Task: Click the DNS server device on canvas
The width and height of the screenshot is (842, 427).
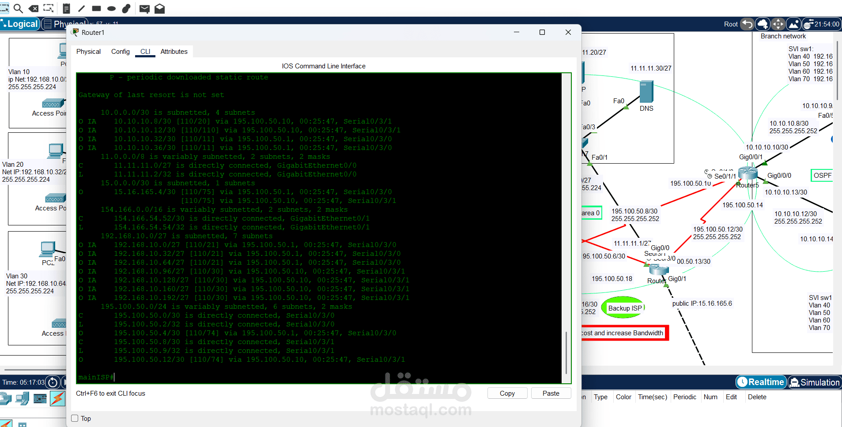Action: (x=646, y=92)
